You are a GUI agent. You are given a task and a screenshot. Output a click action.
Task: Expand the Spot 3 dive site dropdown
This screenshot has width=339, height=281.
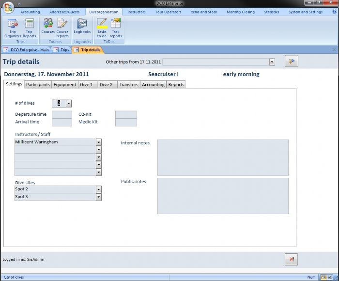(x=99, y=197)
